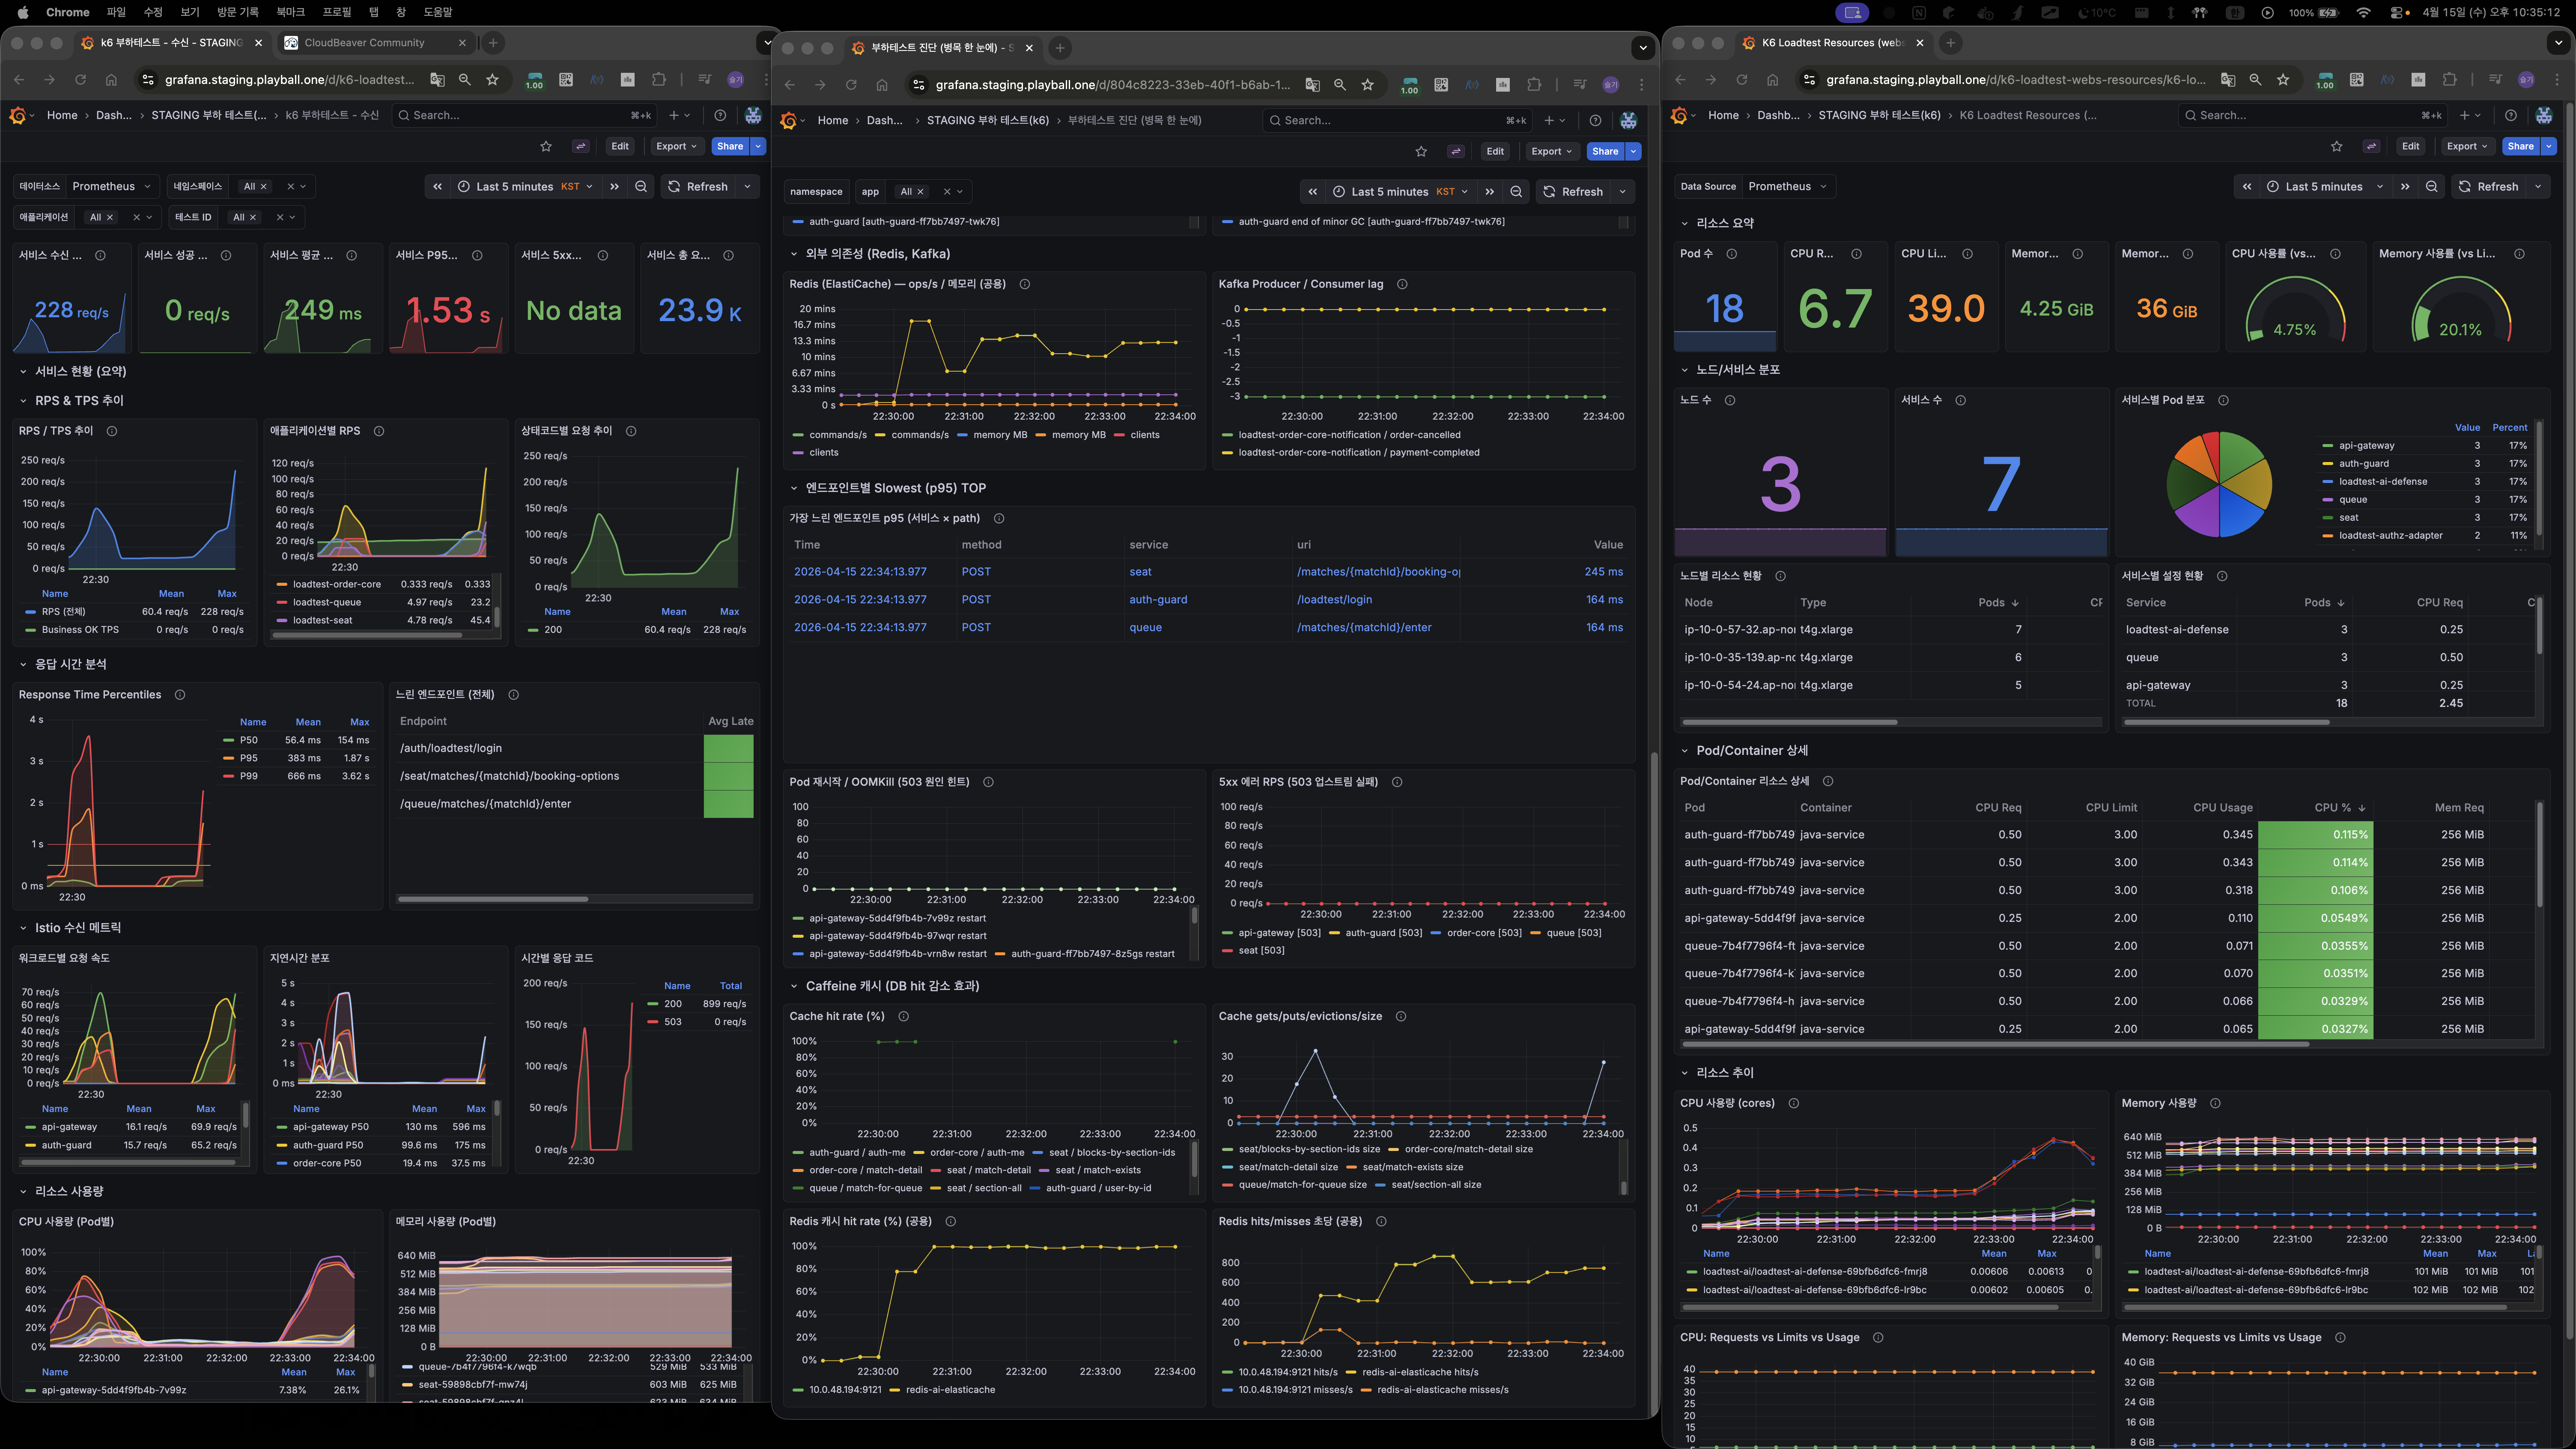This screenshot has width=2576, height=1449.
Task: Click info icon beside Kafka Producer / Consumer lag
Action: click(1402, 284)
